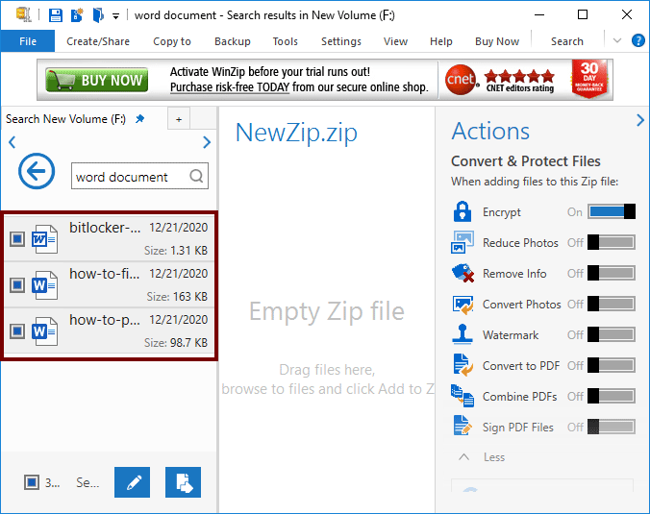Click the 30 day guarantee badge
650x514 pixels.
coord(589,79)
